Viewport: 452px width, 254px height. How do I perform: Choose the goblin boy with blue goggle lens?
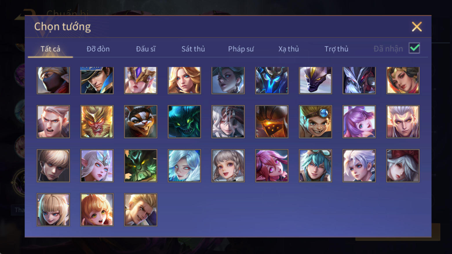tap(316, 122)
